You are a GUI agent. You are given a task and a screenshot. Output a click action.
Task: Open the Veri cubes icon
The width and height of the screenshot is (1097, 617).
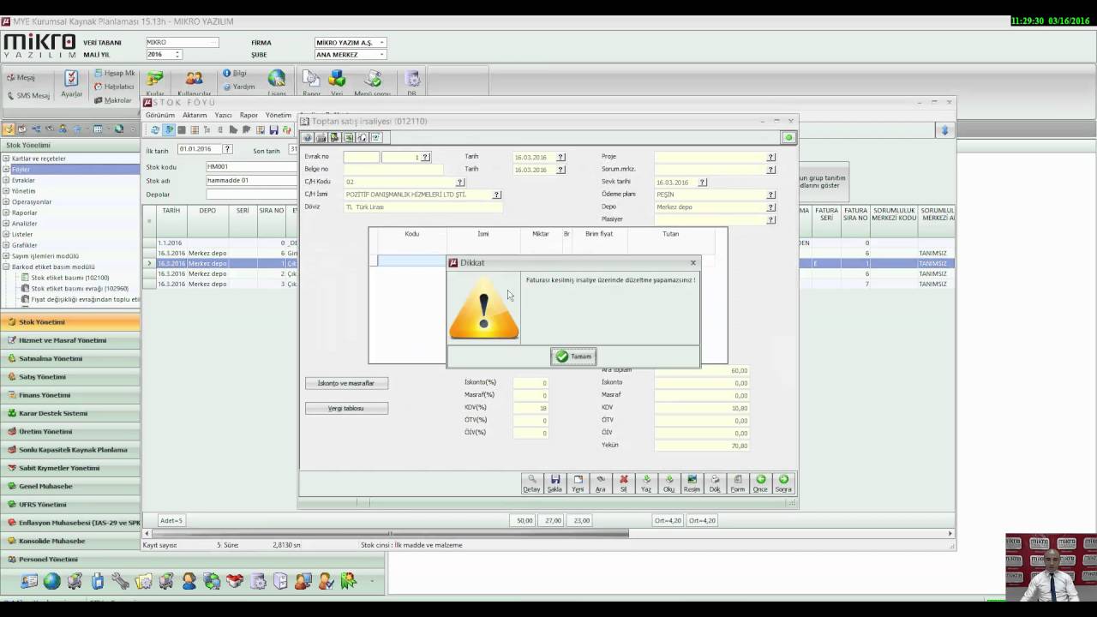[x=337, y=83]
